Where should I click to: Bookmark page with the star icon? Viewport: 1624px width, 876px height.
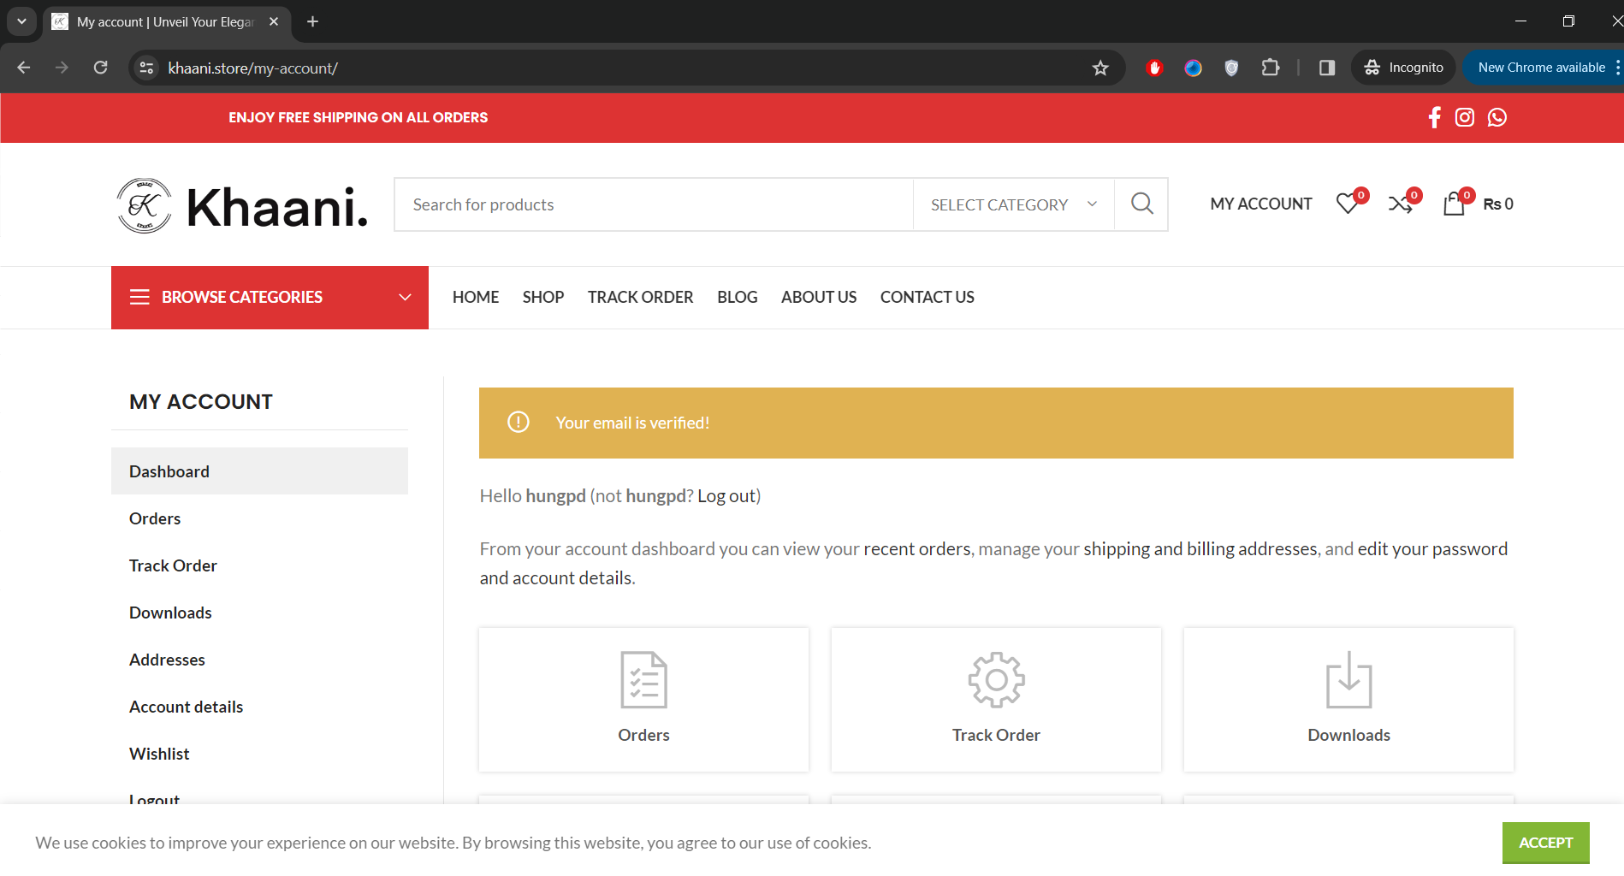(x=1100, y=68)
